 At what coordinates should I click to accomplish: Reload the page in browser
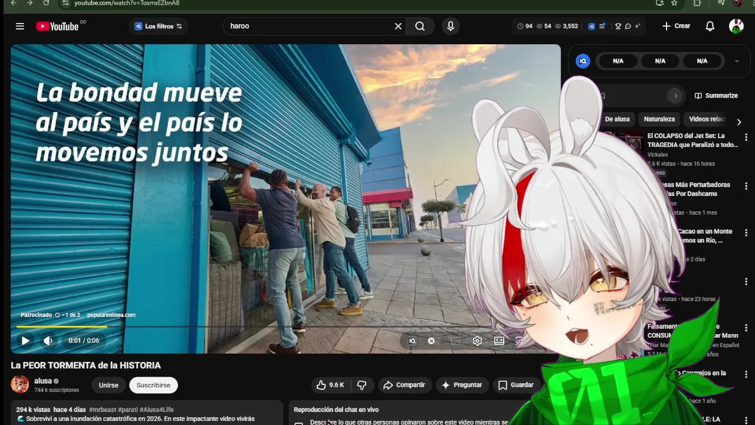[46, 3]
